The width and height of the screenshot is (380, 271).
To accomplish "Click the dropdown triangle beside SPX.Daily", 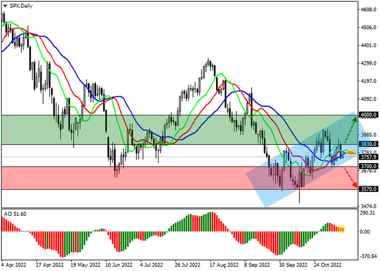I will tap(5, 4).
